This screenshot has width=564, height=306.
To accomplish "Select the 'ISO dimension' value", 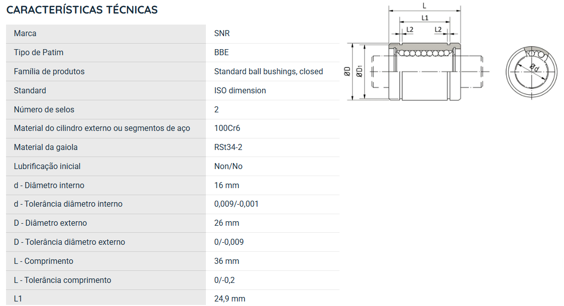I will point(240,90).
